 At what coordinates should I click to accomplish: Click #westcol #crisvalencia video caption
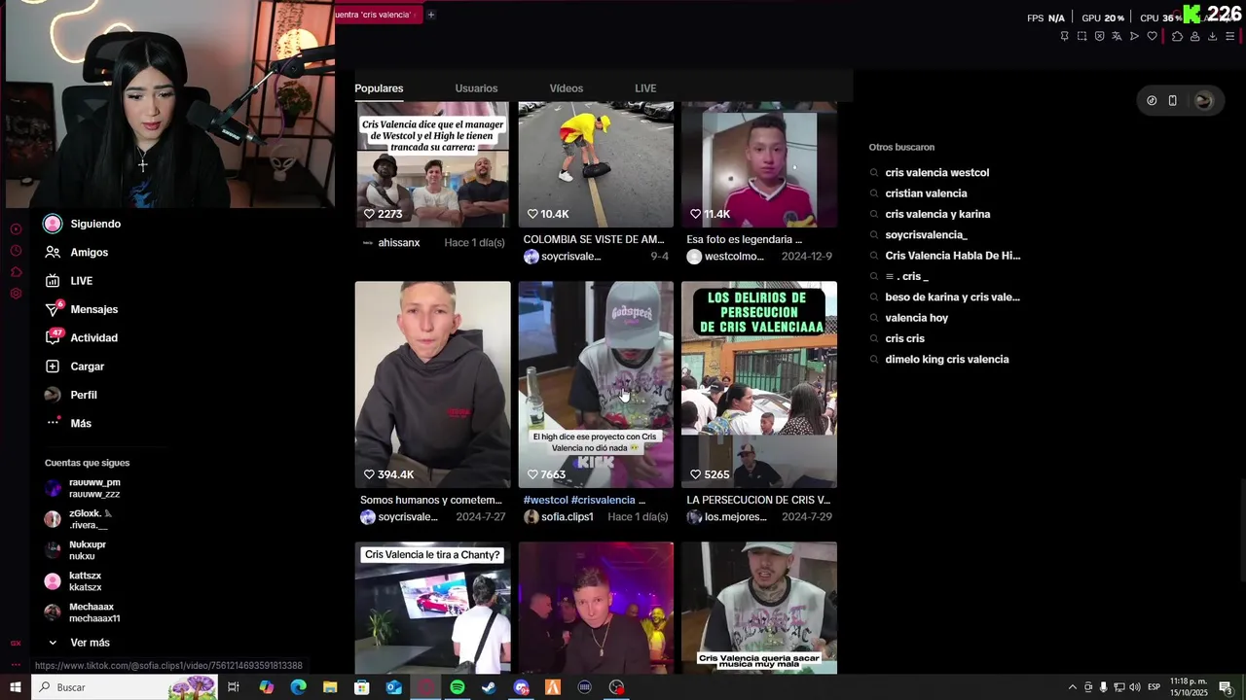[584, 500]
